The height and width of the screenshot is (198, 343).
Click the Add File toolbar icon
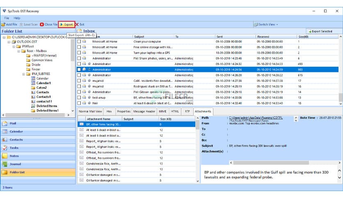click(3, 25)
